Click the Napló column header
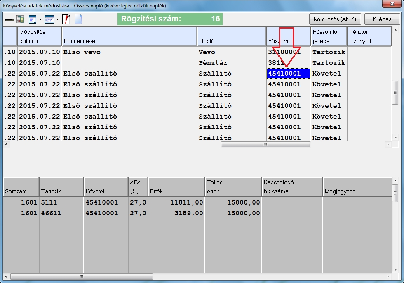This screenshot has height=283, width=404. point(231,37)
